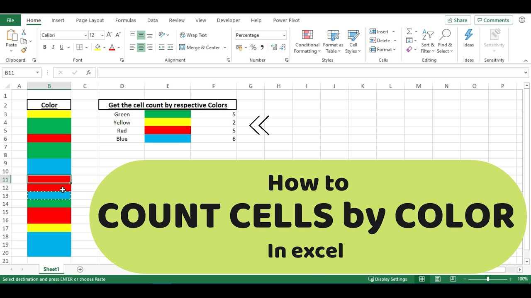Click the Orientation text-angle icon
Image resolution: width=531 pixels, height=298 pixels.
(162, 35)
